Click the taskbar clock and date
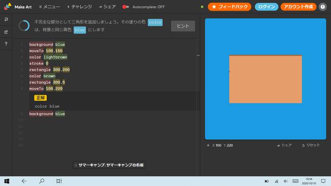 pos(309,181)
